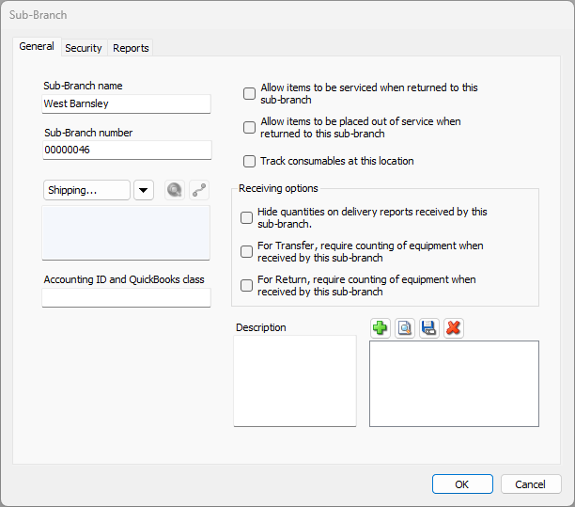The height and width of the screenshot is (507, 575).
Task: Click the Sub-Branch name field West Barnsley
Action: coord(127,103)
